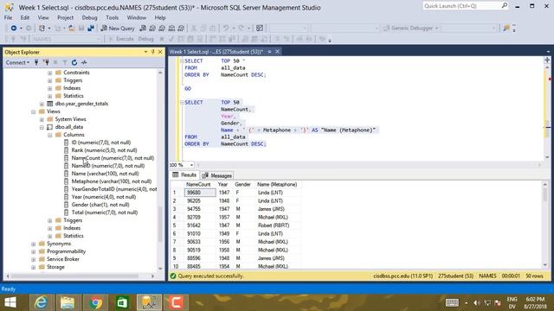Expand the dbo.year_gender_totals table
This screenshot has width=554, height=311.
tap(42, 104)
